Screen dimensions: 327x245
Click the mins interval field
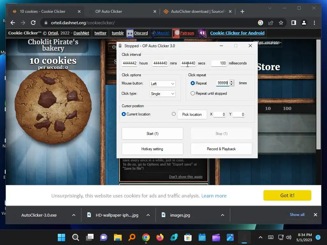160,63
